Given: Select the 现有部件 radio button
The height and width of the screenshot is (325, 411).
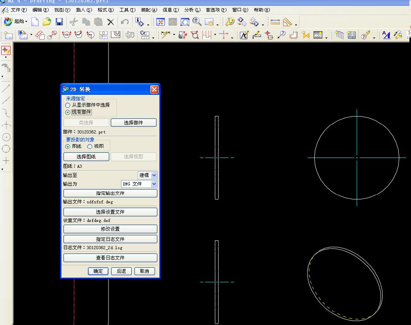Looking at the screenshot, I should tap(68, 112).
